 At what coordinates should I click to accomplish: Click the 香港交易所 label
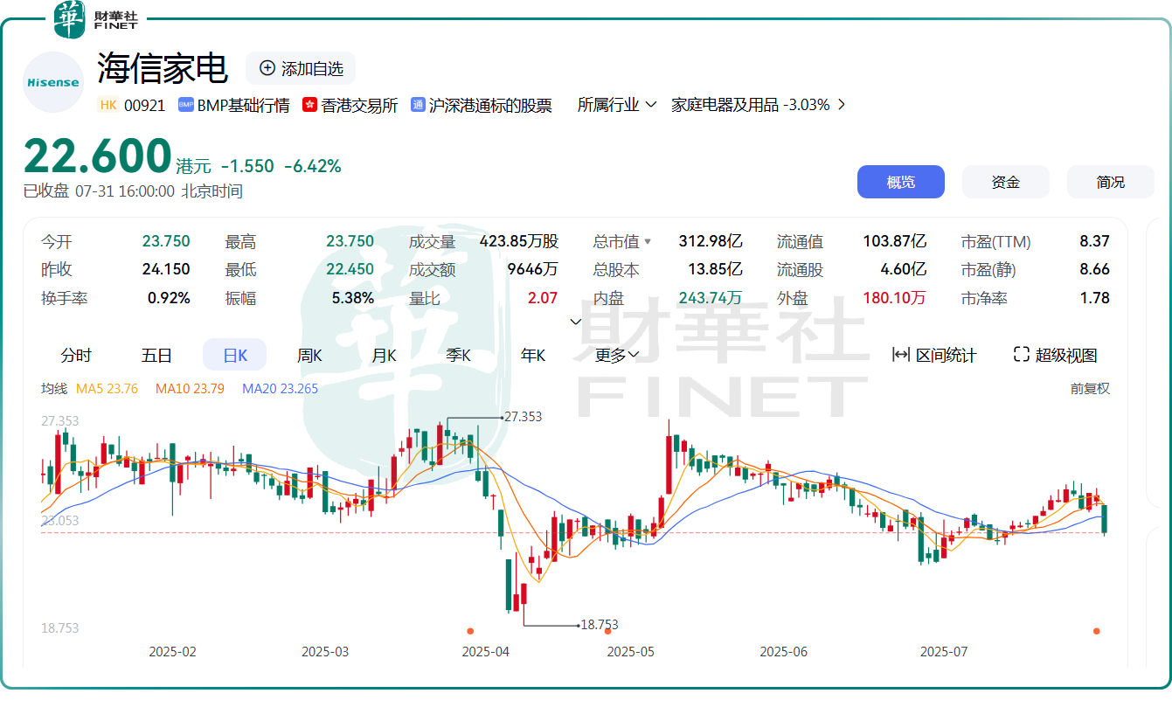[x=359, y=105]
